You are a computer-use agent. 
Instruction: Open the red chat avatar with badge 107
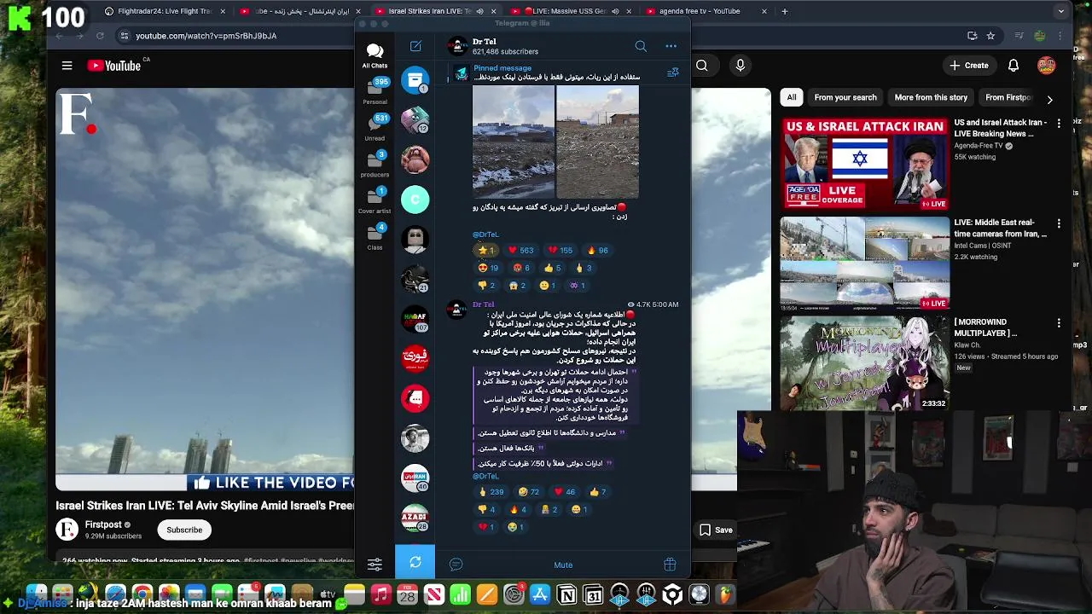click(x=415, y=318)
